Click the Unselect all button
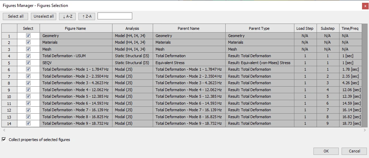Screen dimensions: 369x158 pyautogui.click(x=43, y=16)
